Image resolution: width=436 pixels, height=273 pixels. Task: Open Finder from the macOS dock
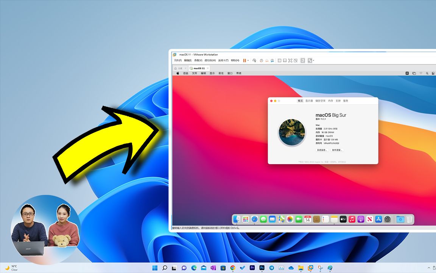pos(237,219)
